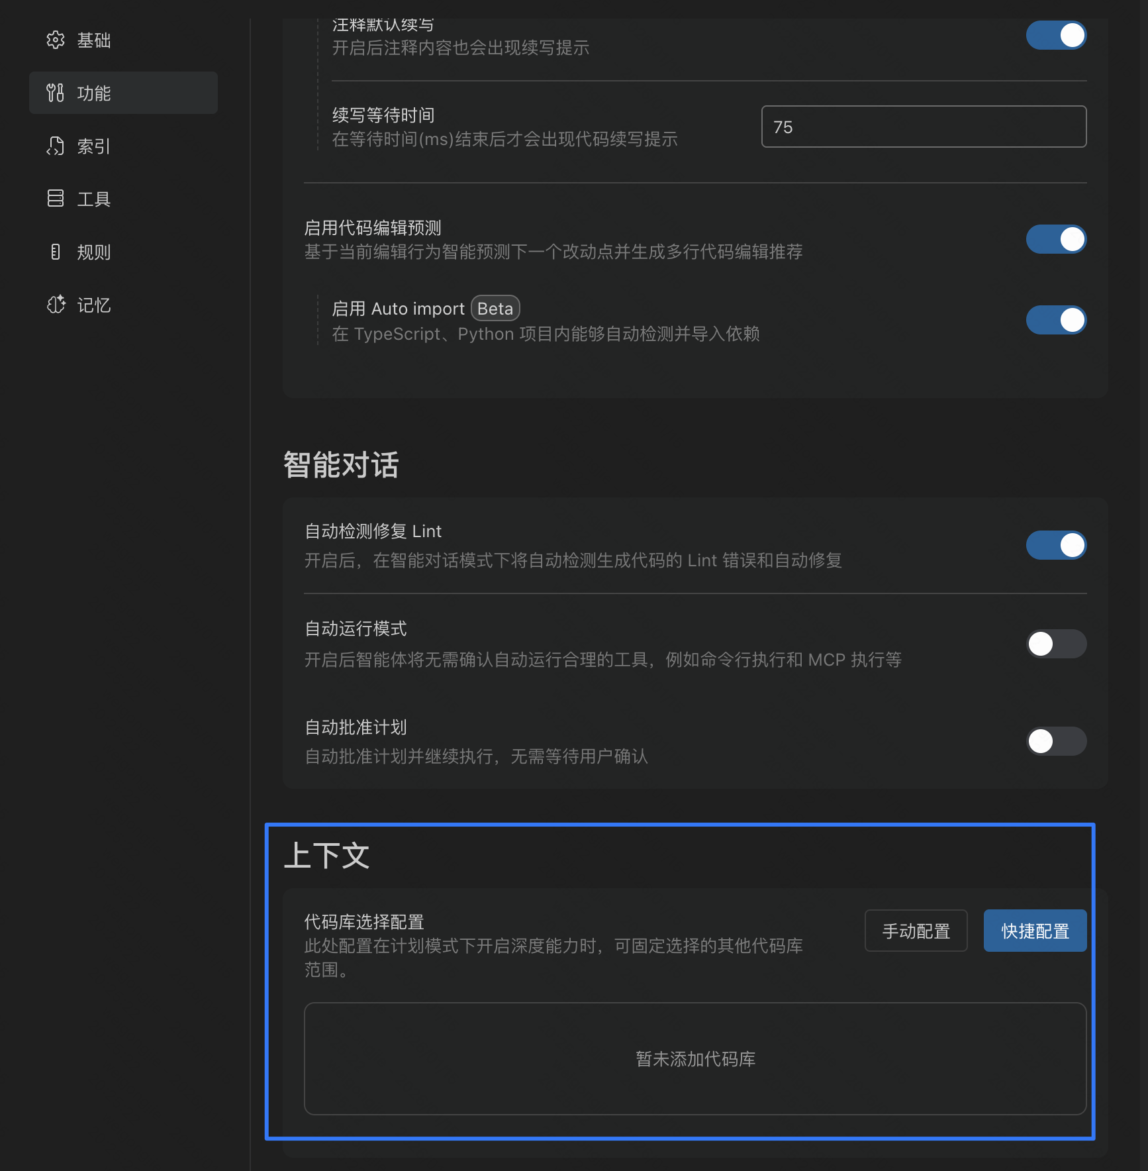Switch to the 基础 settings section
Image resolution: width=1148 pixels, height=1171 pixels.
pos(93,40)
